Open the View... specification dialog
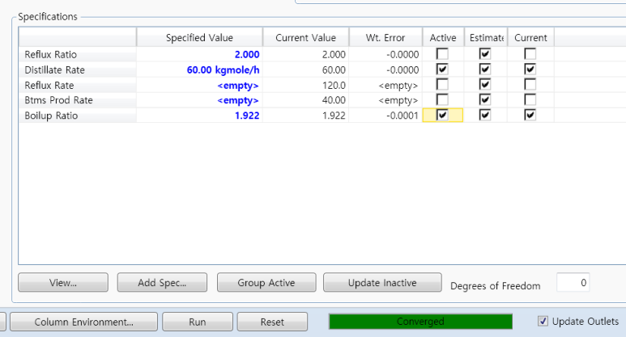Viewport: 626px width, 337px height. click(63, 282)
